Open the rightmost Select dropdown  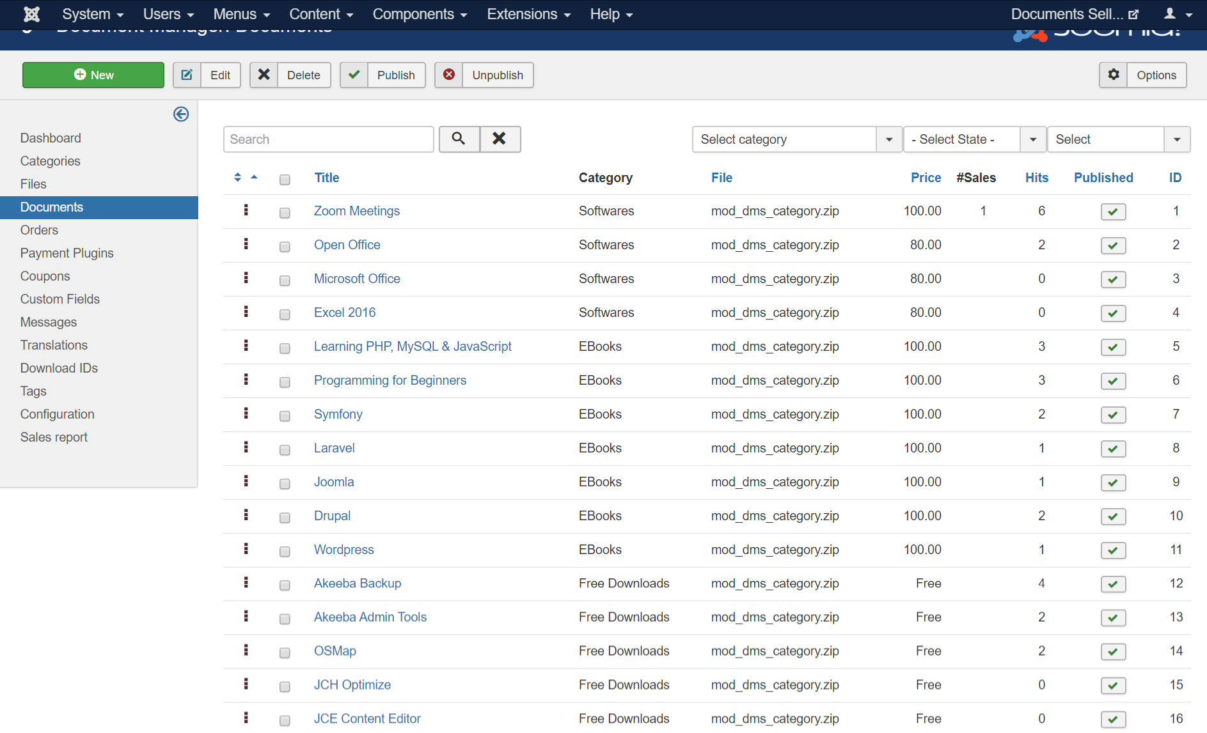(1119, 139)
